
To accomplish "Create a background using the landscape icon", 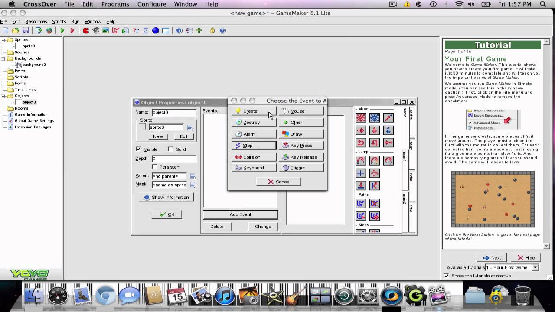I will (x=106, y=30).
